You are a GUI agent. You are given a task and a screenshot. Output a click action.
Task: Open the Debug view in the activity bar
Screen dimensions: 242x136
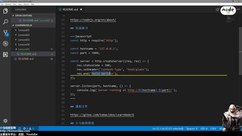(x=5, y=44)
